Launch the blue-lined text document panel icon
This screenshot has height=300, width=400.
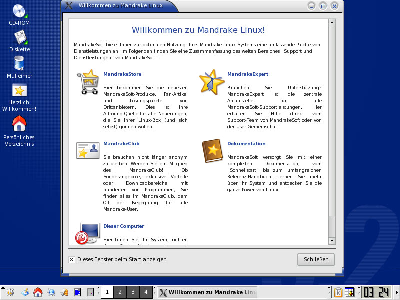pyautogui.click(x=77, y=292)
